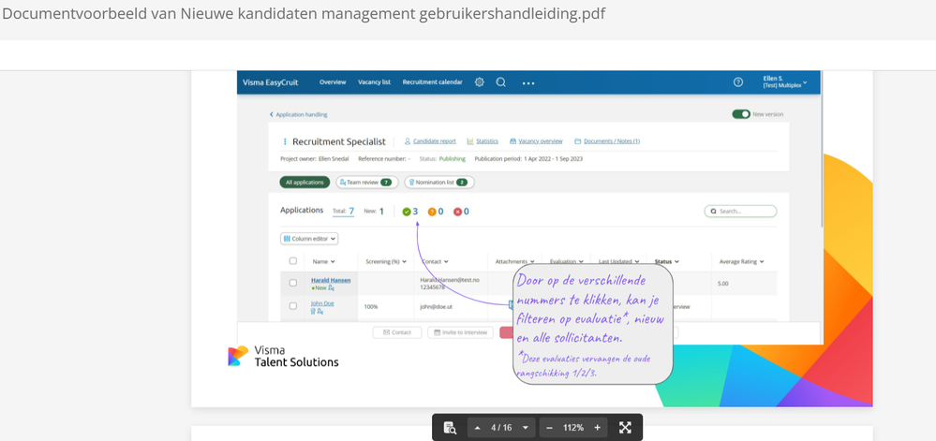Expand the Contact column dropdown
936x441 pixels.
(446, 261)
